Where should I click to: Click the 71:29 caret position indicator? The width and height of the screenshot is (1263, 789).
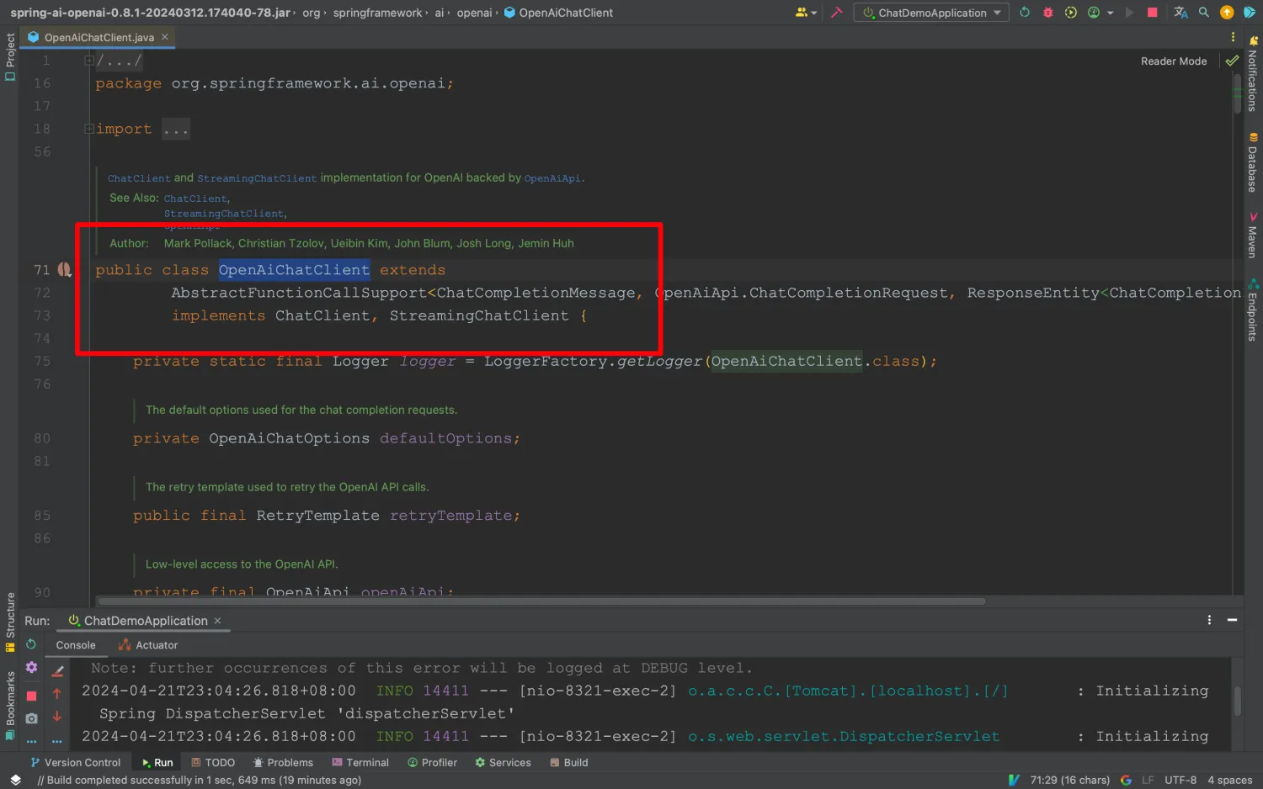click(x=1069, y=780)
